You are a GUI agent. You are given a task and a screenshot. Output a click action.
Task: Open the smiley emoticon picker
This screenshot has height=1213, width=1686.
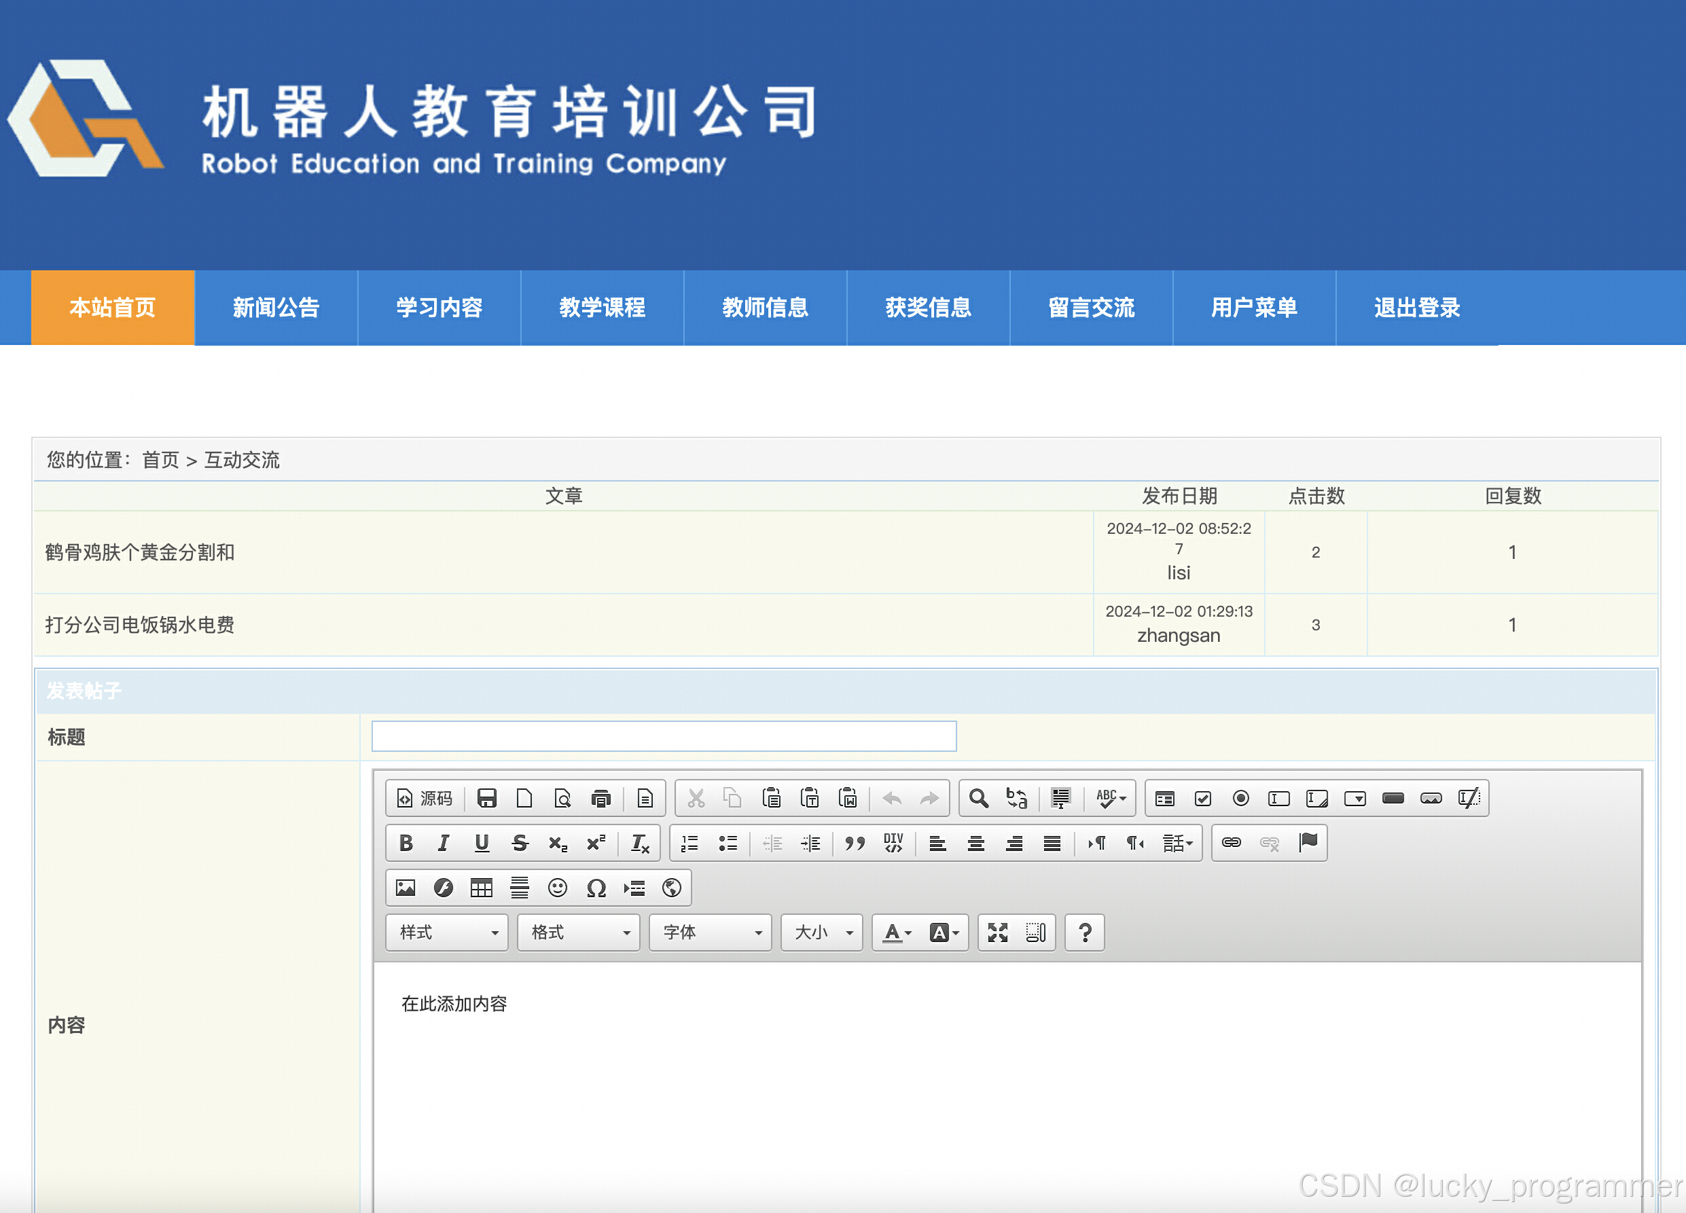(x=558, y=888)
